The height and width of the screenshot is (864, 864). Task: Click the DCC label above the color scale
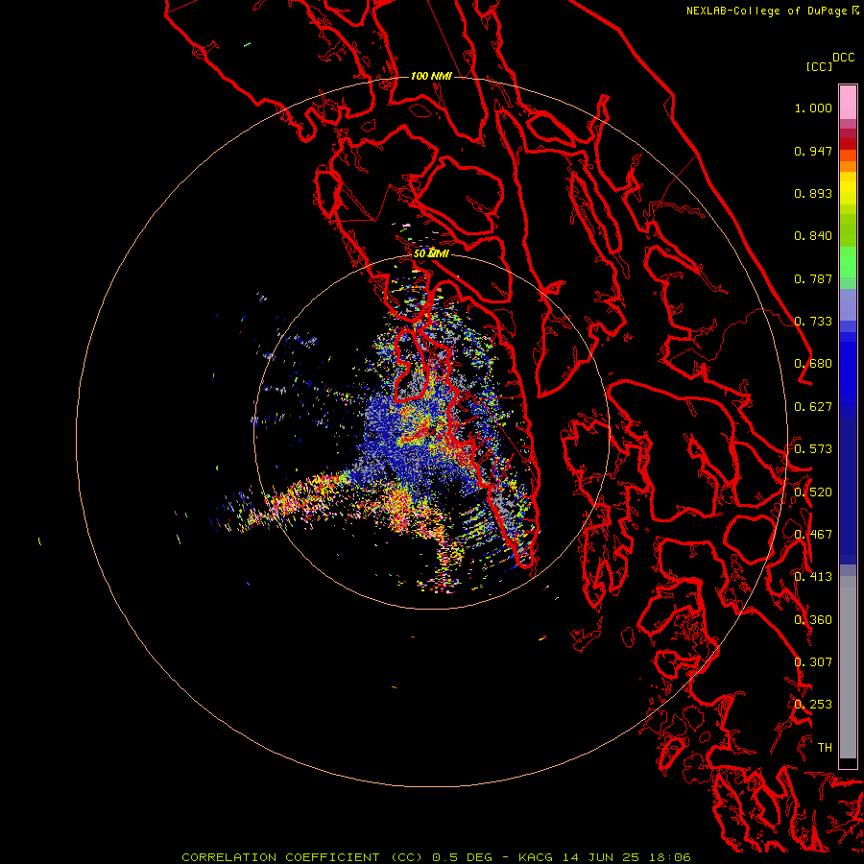tap(843, 57)
